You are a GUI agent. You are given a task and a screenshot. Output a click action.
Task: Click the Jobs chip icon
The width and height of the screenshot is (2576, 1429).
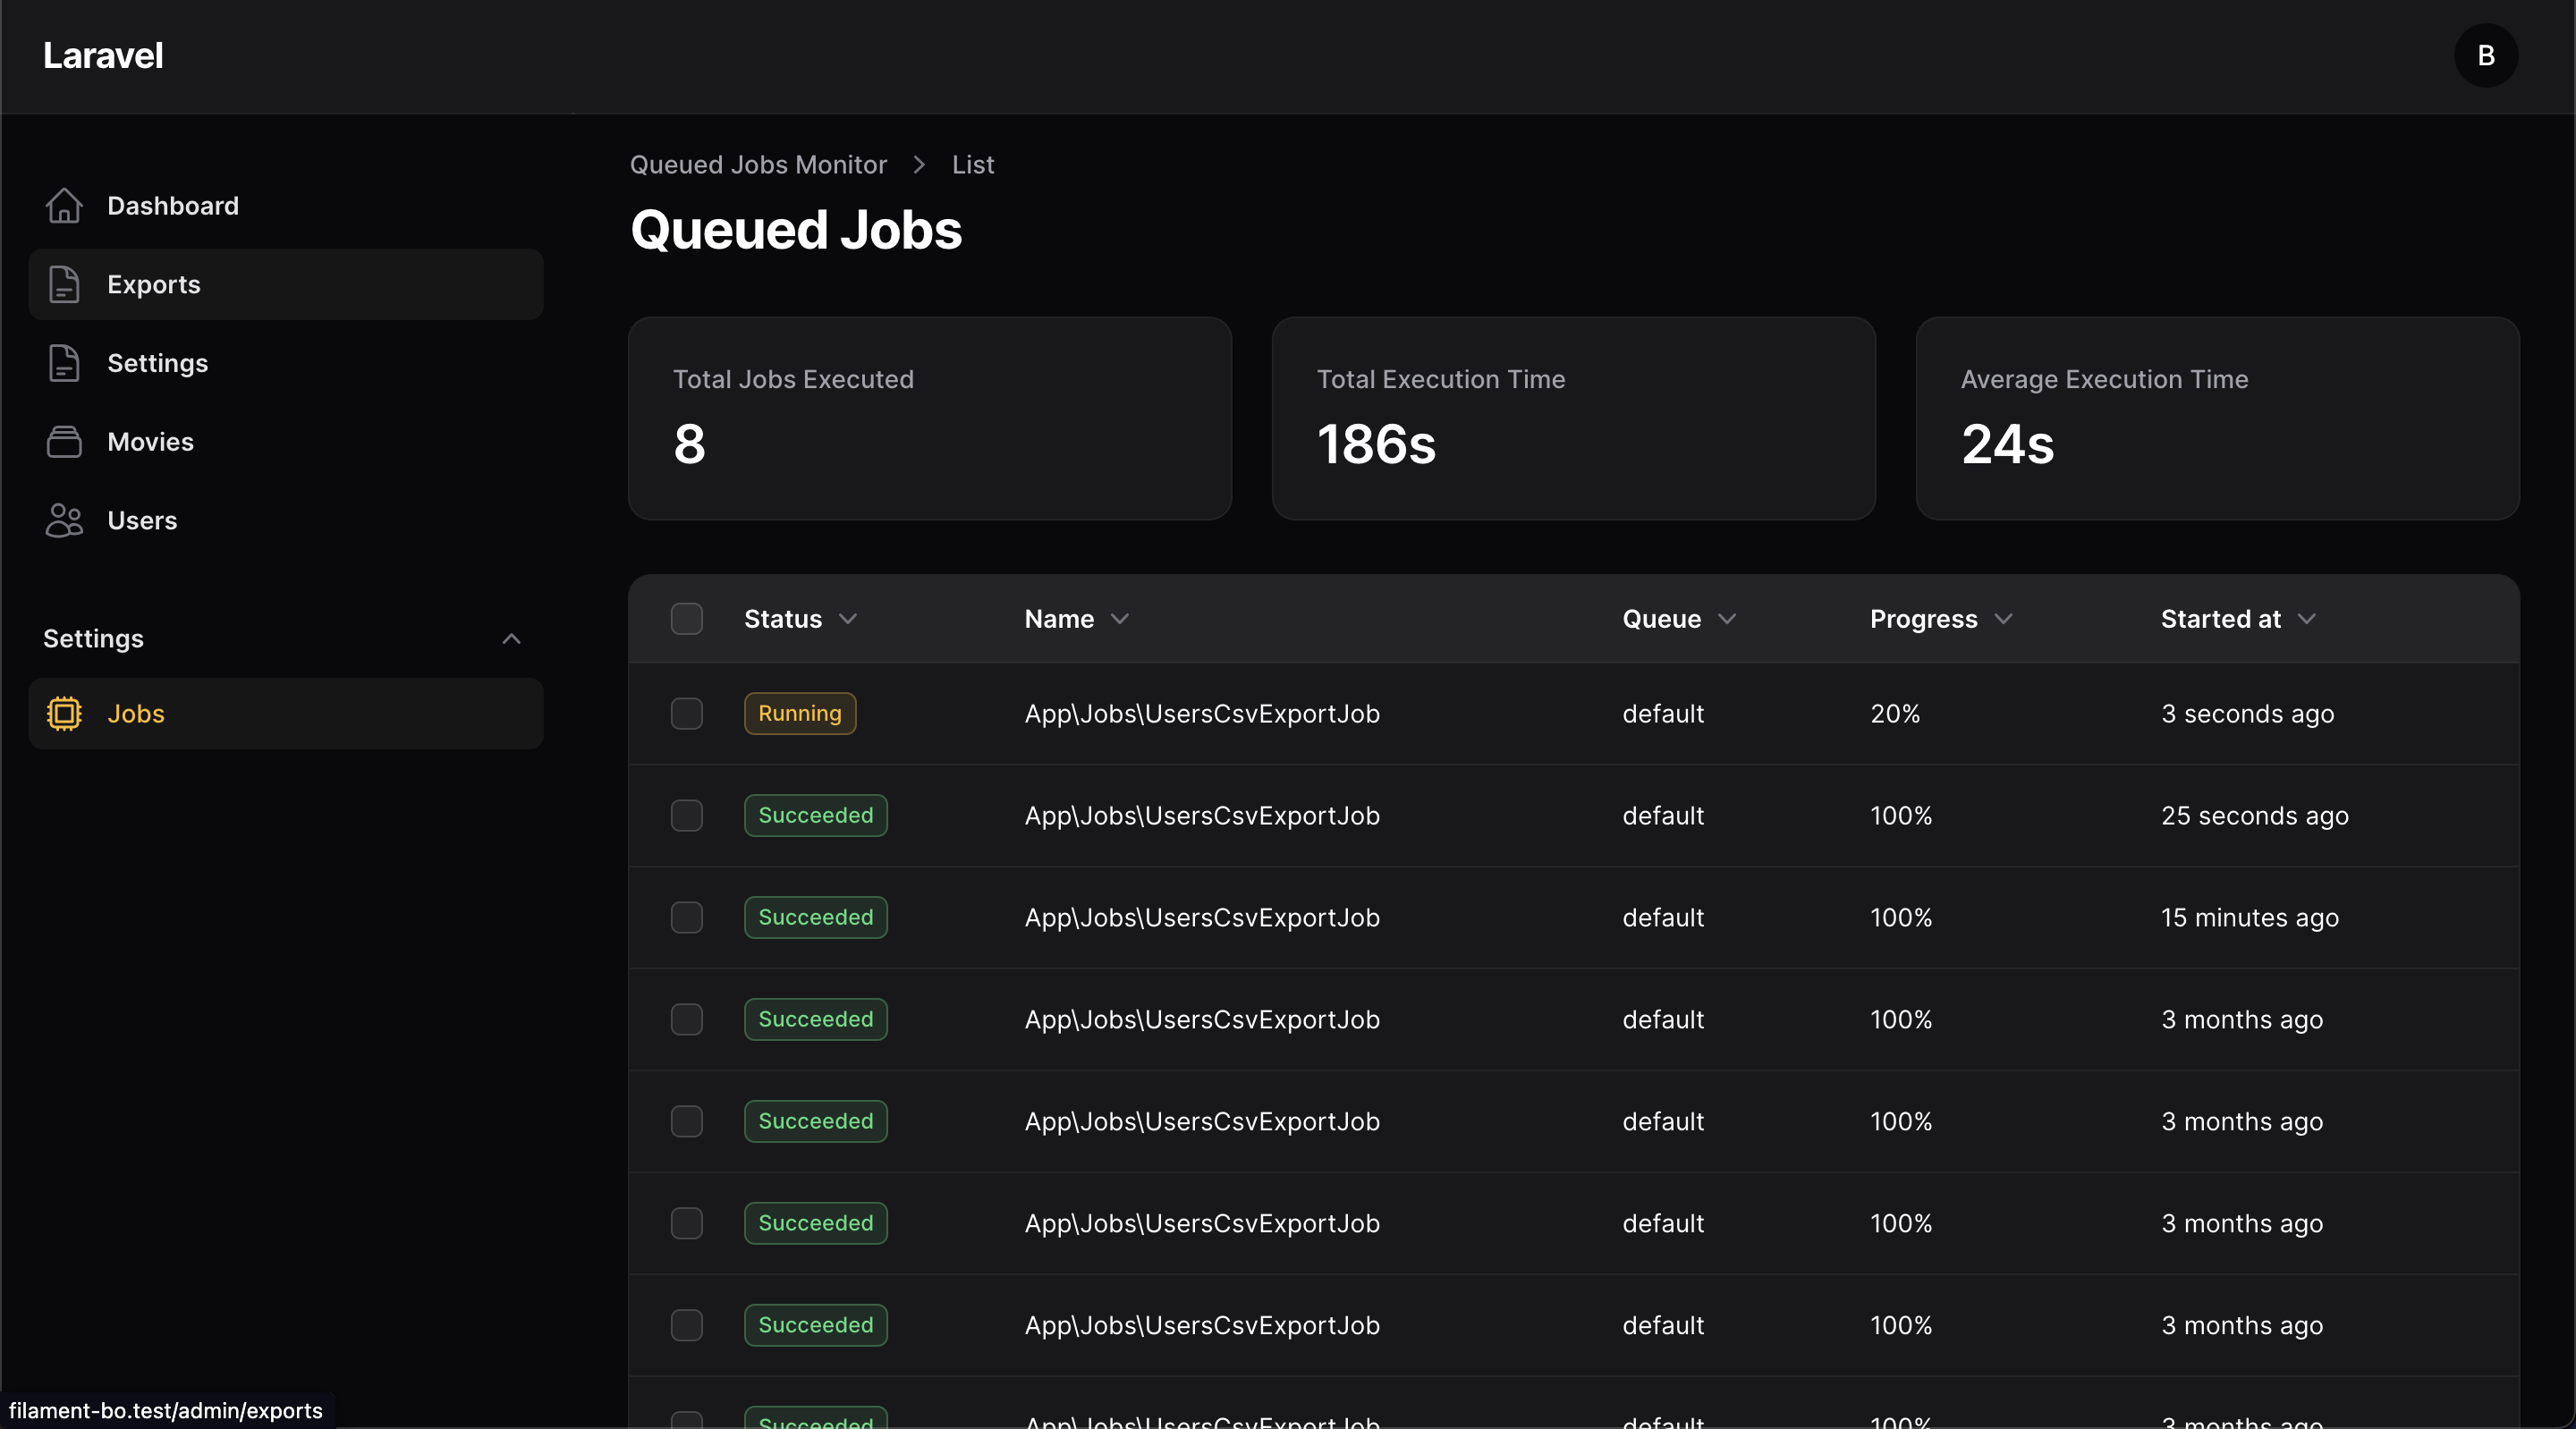coord(64,714)
